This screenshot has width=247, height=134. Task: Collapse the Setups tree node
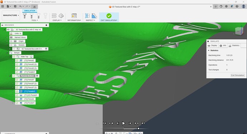click(x=7, y=53)
